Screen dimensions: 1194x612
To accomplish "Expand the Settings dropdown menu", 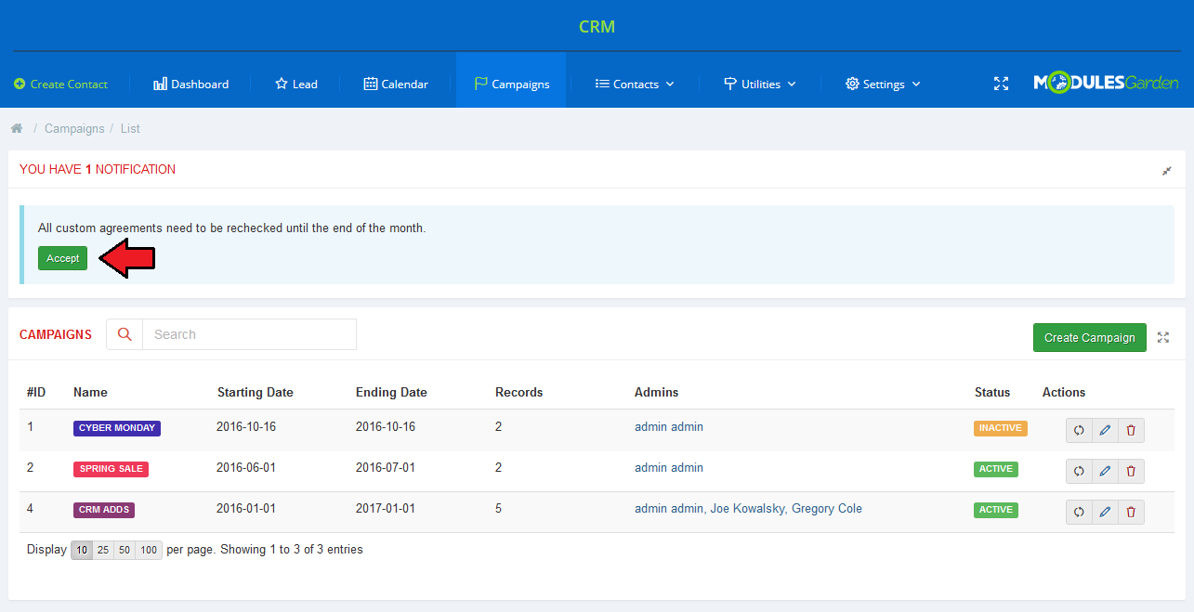I will (883, 84).
